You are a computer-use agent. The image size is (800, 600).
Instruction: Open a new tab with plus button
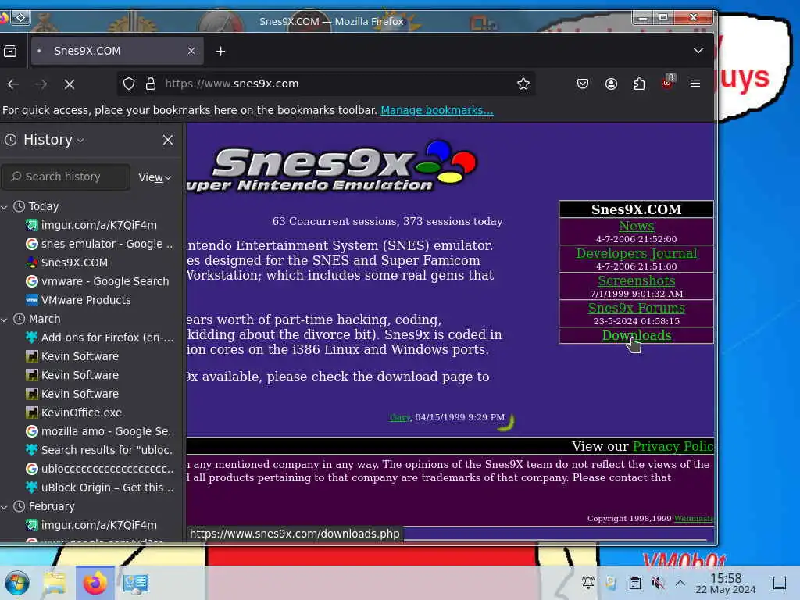[x=220, y=51]
